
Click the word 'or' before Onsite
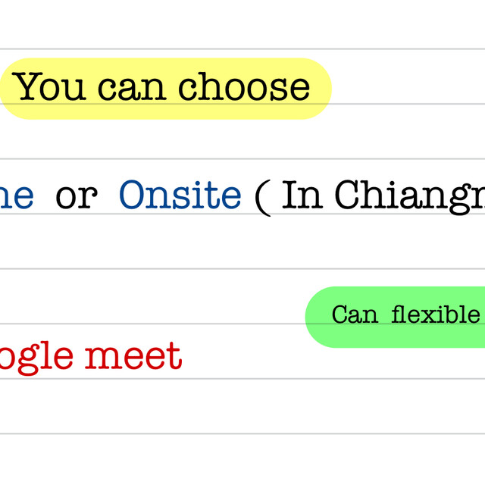(77, 197)
